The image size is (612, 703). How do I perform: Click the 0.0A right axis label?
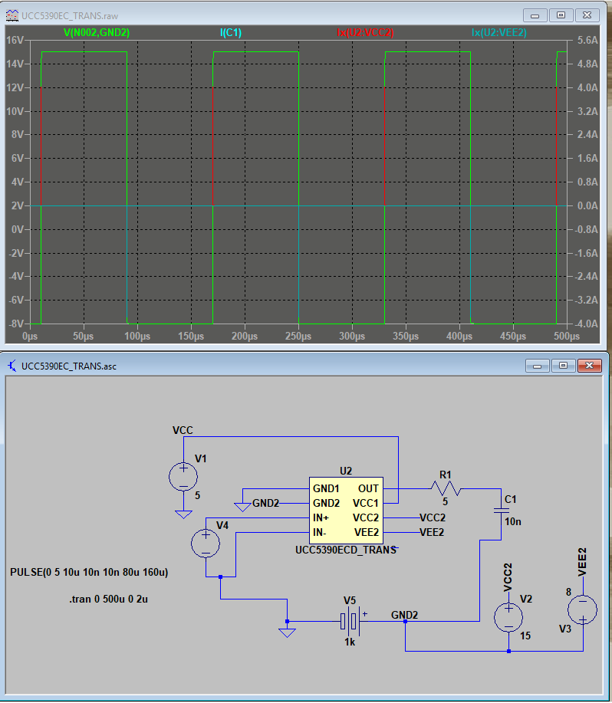(587, 205)
